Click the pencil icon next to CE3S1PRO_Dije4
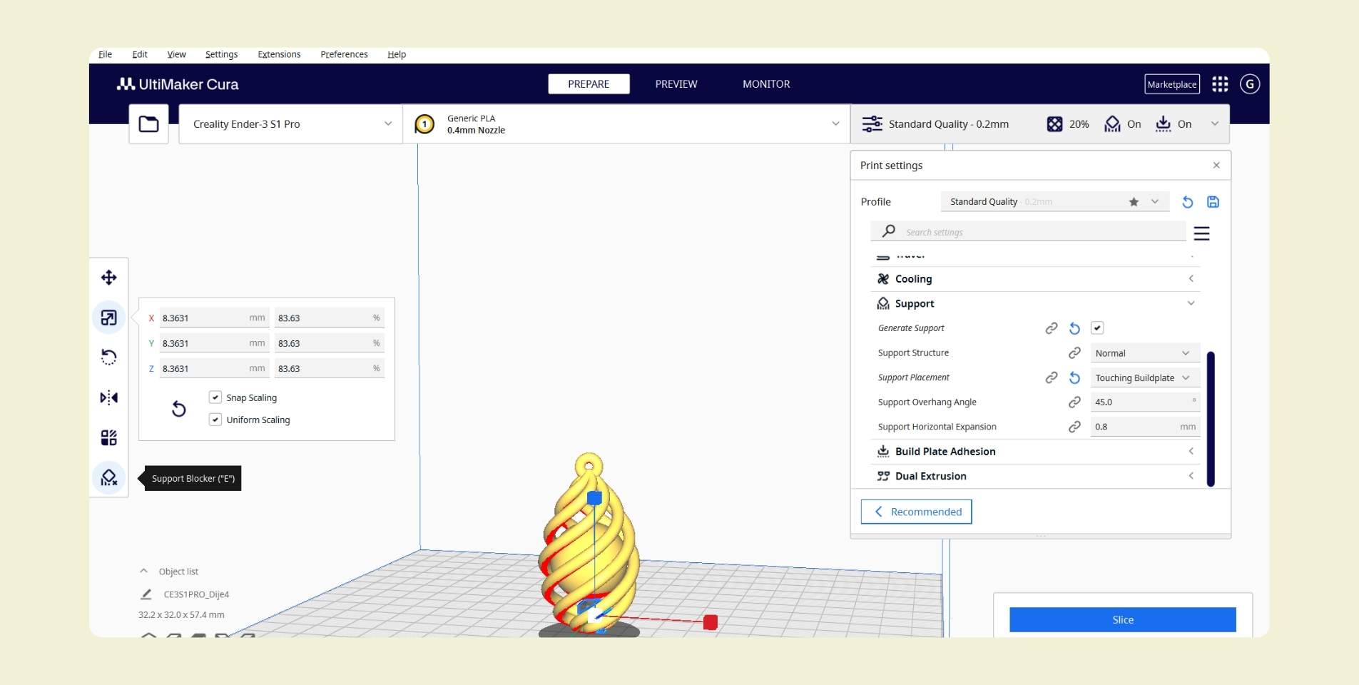The height and width of the screenshot is (685, 1359). click(x=146, y=594)
